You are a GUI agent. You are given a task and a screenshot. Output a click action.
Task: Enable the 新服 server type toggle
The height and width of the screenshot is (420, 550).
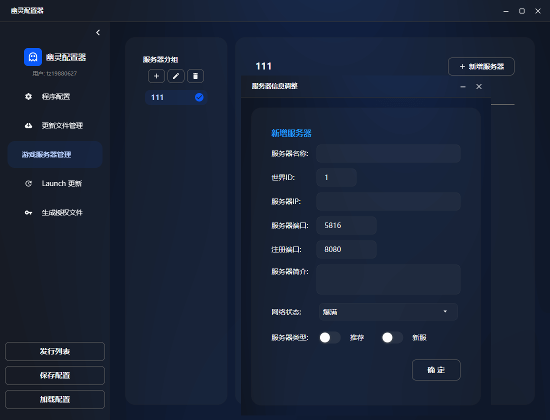point(392,337)
